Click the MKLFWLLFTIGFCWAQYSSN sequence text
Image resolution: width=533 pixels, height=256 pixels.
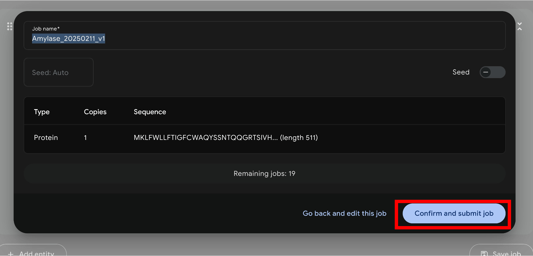(x=205, y=138)
